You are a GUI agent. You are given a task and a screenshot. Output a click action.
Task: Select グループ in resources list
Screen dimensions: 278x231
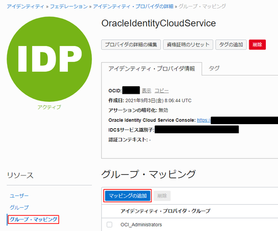(x=19, y=207)
